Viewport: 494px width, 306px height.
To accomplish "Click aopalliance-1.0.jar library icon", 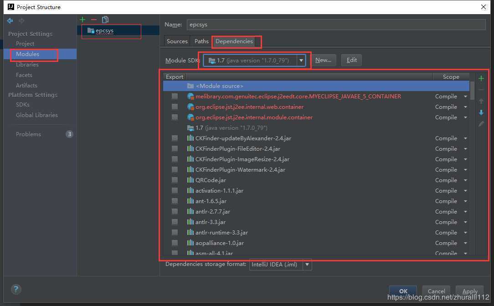I will click(190, 243).
